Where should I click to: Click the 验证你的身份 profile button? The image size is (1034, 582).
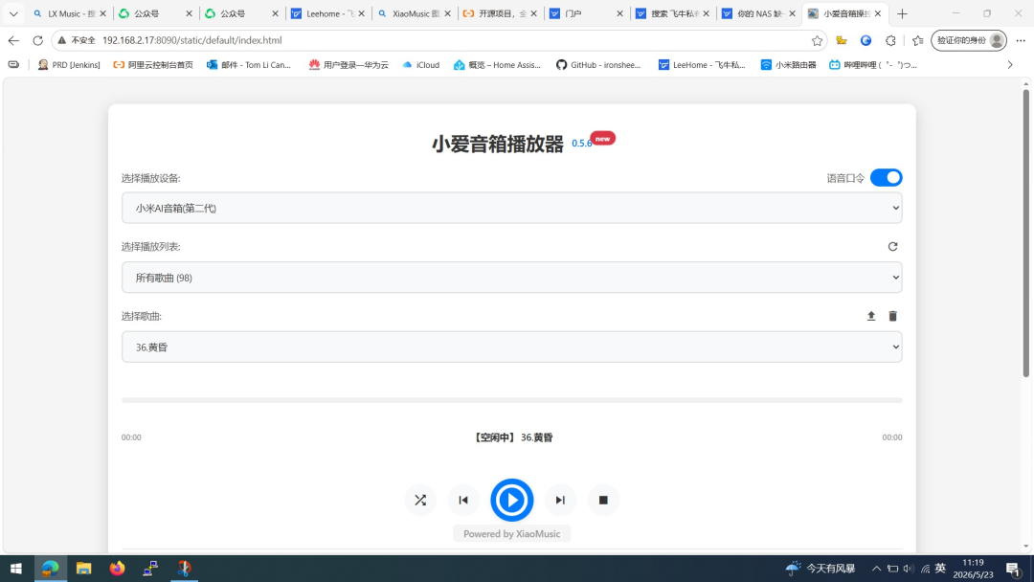pyautogui.click(x=969, y=40)
